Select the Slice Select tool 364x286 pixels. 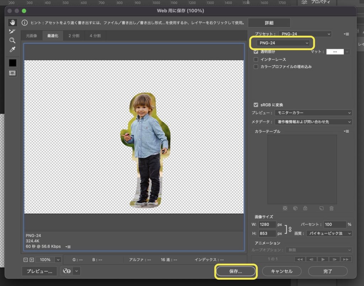[x=12, y=31]
